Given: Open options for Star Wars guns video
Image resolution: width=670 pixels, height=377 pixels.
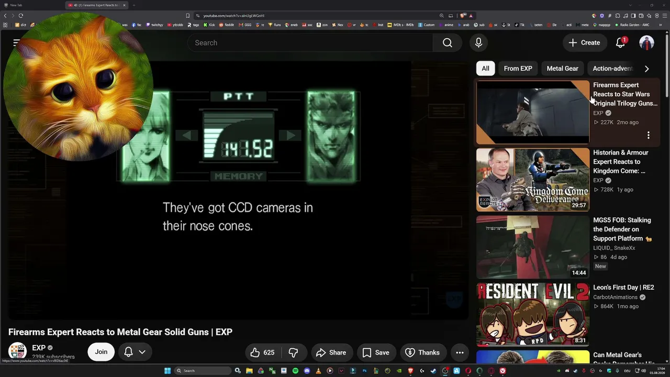Looking at the screenshot, I should 648,136.
